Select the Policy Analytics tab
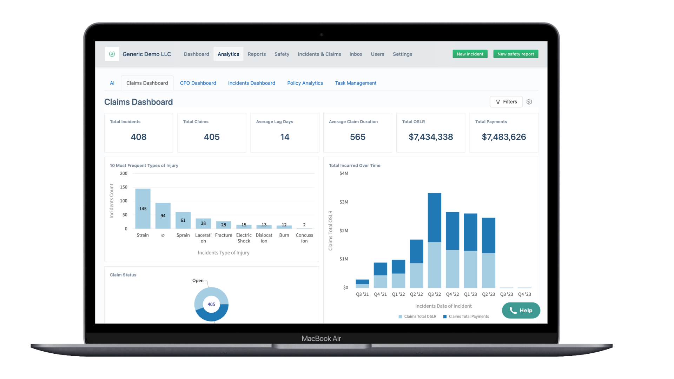Viewport: 674px width, 379px height. [x=305, y=83]
